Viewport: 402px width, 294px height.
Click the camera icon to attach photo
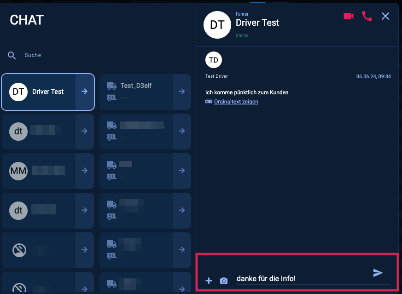224,281
